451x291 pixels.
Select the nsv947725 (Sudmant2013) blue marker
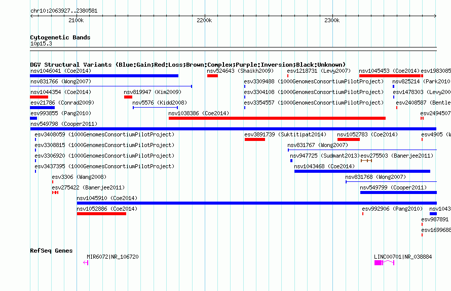[x=291, y=161]
